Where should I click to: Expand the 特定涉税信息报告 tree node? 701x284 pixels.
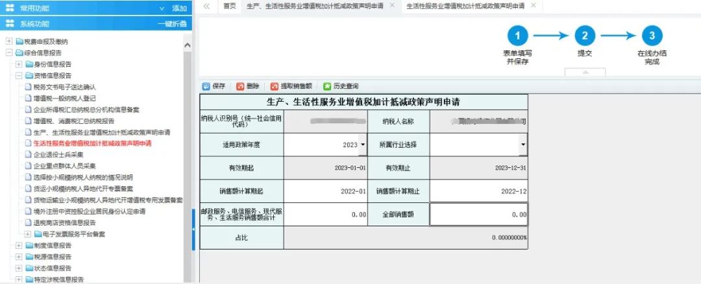pyautogui.click(x=19, y=279)
